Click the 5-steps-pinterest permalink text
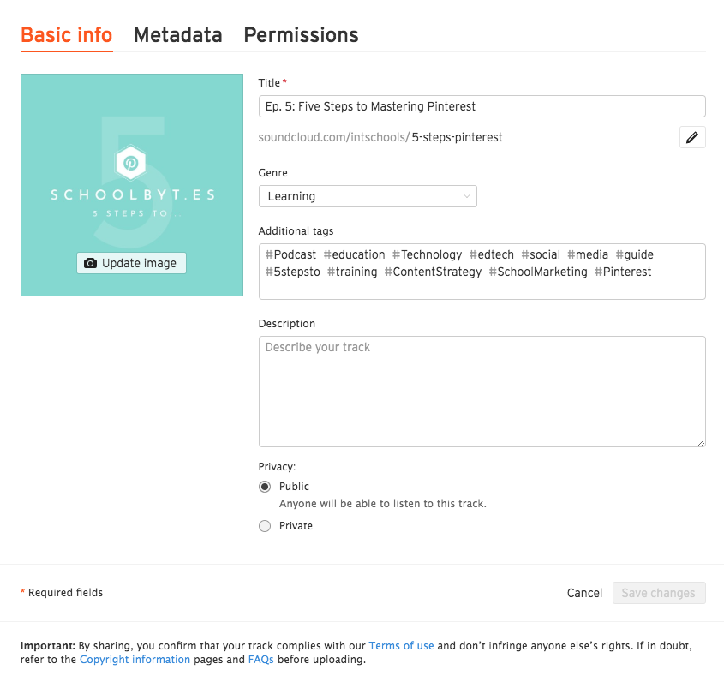 (x=458, y=137)
